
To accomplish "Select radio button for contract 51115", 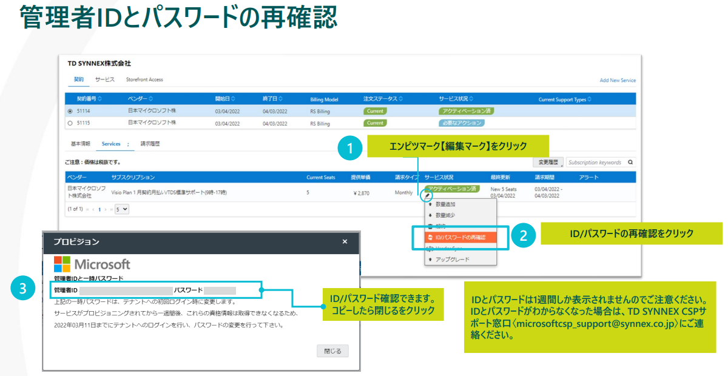I will [x=70, y=123].
